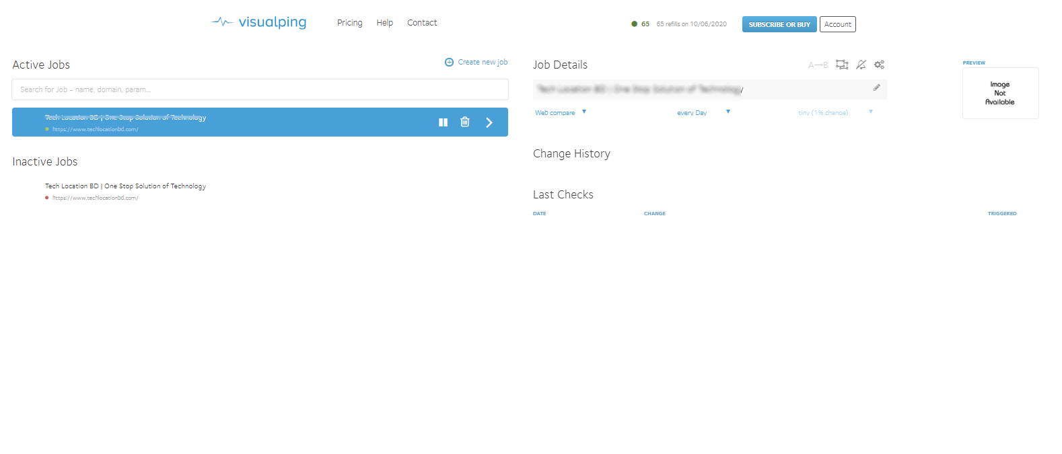Edit the job name with pencil icon

[x=877, y=87]
